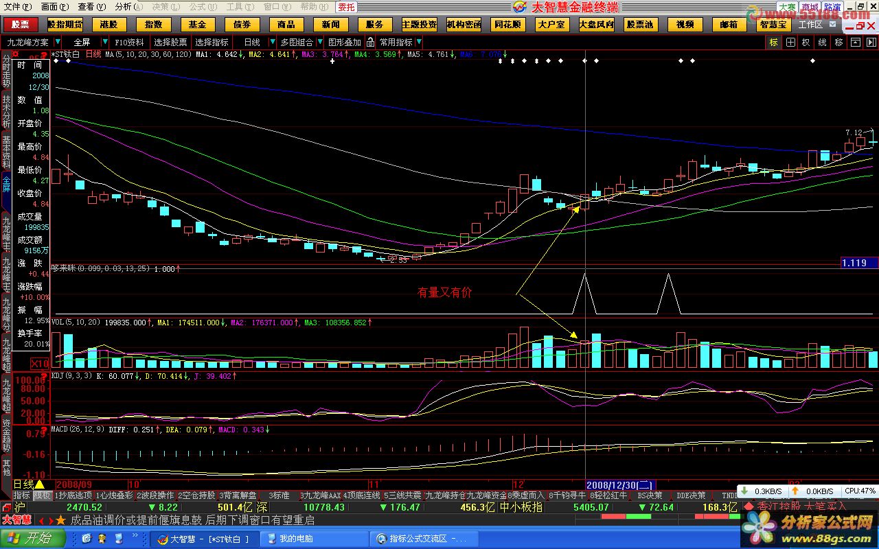Click the 股指期货 button

coord(65,24)
